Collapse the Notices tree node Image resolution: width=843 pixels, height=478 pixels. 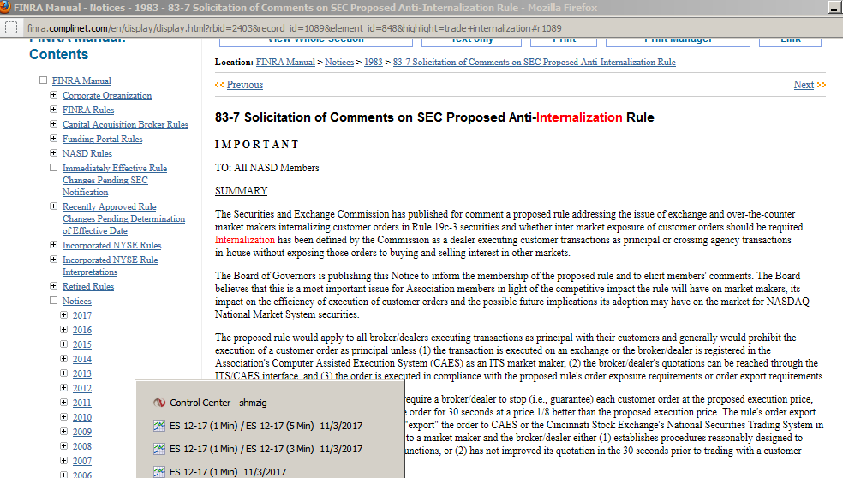(53, 300)
